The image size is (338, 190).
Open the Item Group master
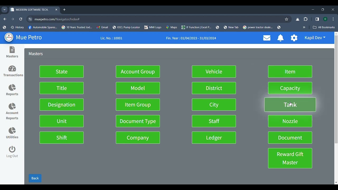(x=138, y=105)
